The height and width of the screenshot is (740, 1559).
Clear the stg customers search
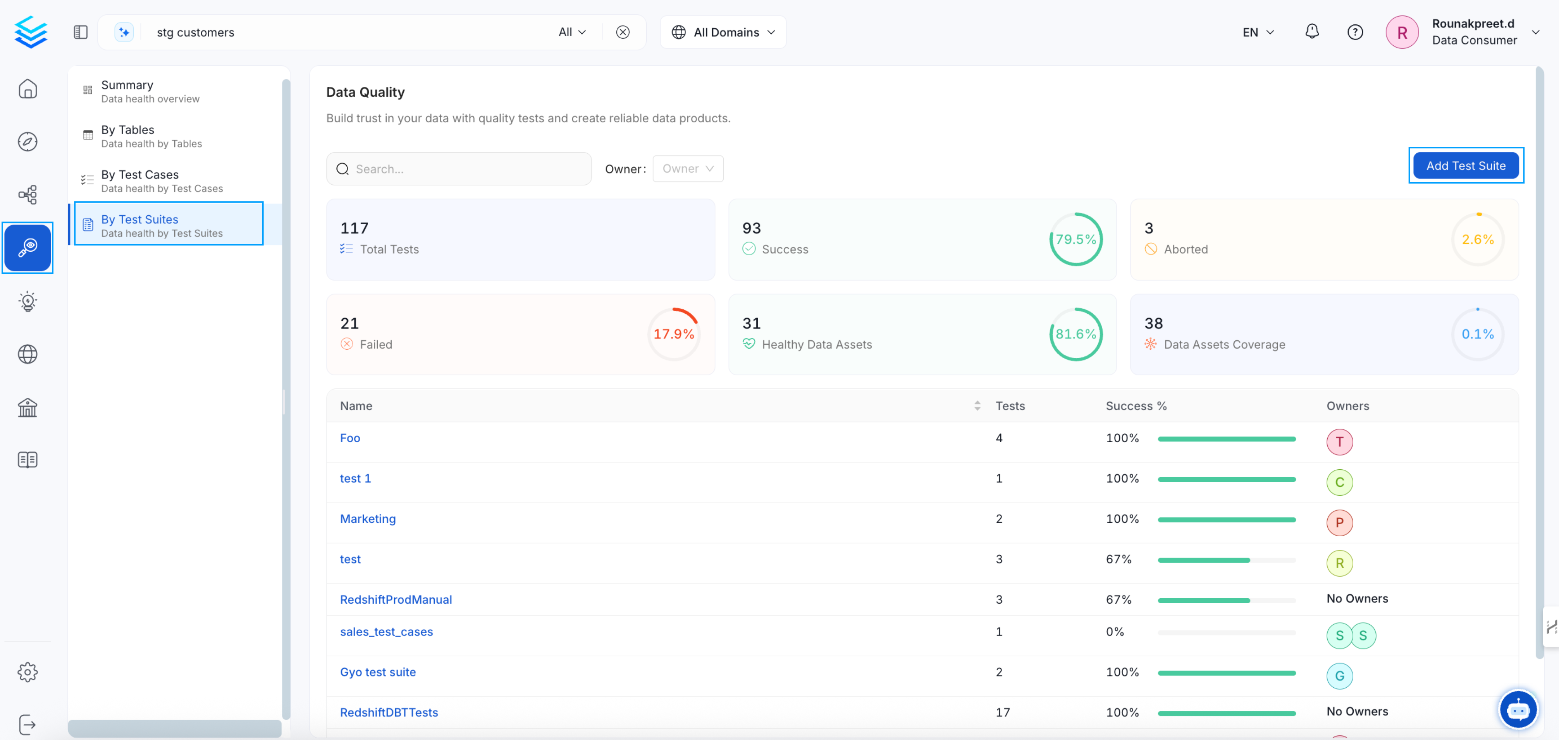point(622,32)
